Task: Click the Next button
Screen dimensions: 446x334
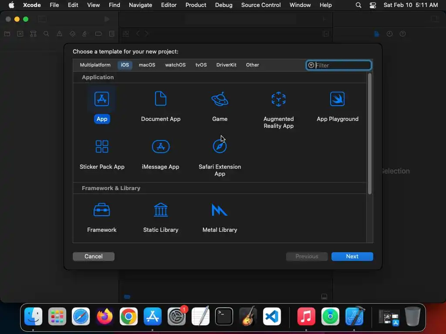Action: point(352,257)
